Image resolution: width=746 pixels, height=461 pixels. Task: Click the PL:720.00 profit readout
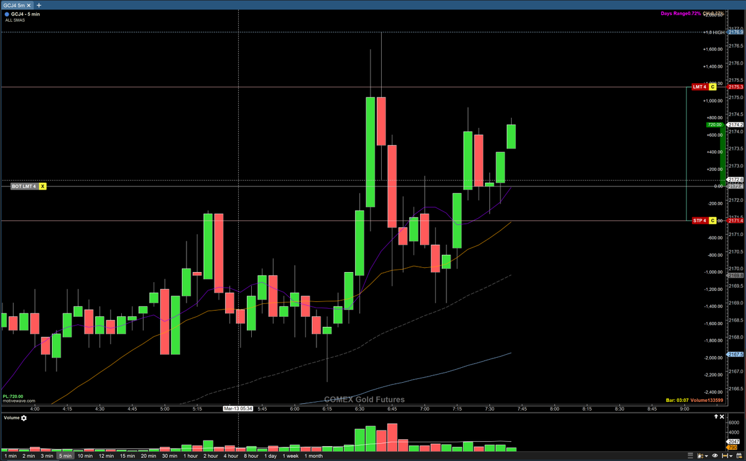(14, 396)
